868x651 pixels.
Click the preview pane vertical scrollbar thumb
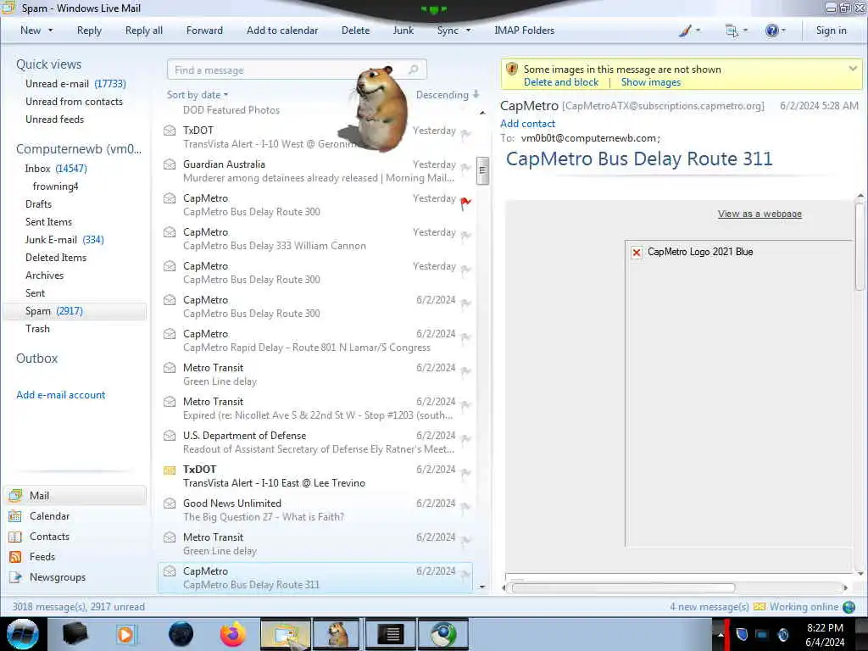[x=860, y=247]
